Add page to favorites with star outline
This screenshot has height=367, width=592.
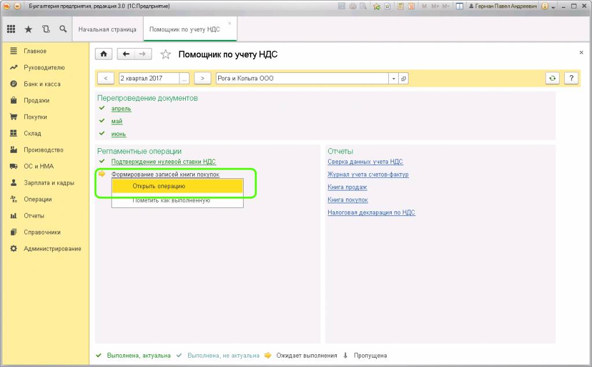166,54
